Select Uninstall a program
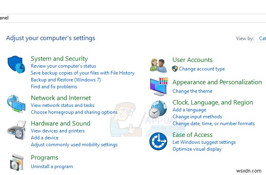 52,166
